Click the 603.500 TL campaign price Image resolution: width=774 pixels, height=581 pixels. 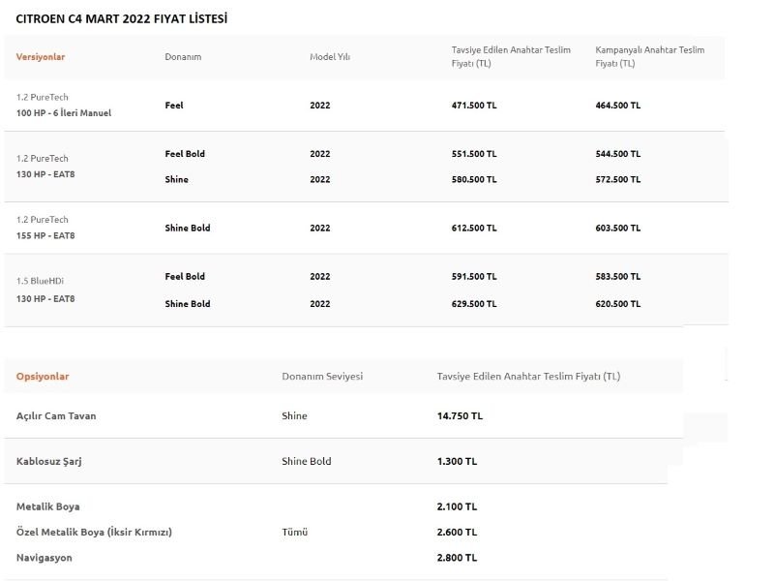pyautogui.click(x=617, y=229)
